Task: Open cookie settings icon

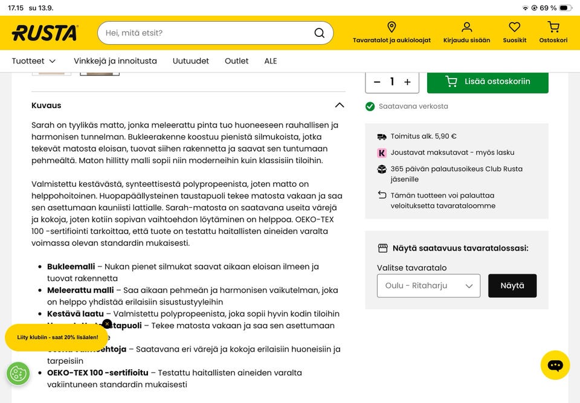Action: pos(18,373)
